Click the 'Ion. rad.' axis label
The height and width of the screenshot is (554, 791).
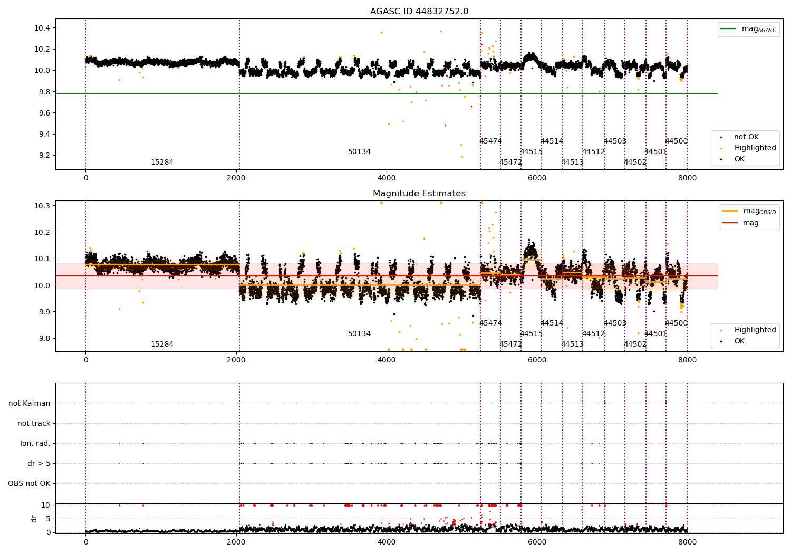[x=35, y=444]
